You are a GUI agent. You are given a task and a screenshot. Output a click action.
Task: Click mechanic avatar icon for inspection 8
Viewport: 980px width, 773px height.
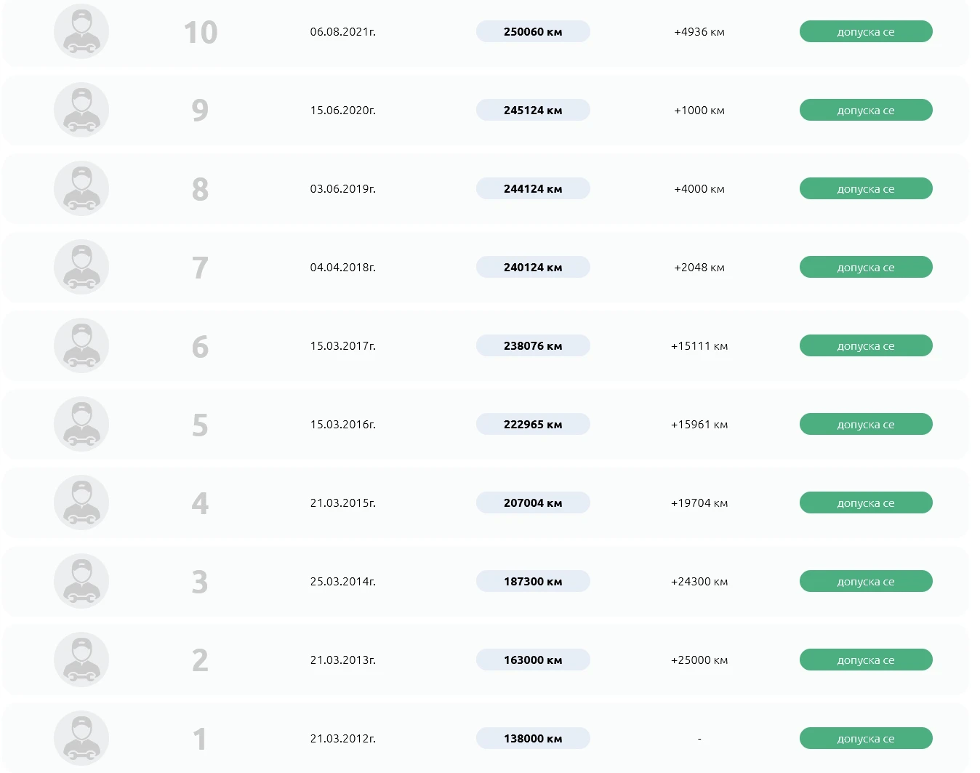point(81,188)
